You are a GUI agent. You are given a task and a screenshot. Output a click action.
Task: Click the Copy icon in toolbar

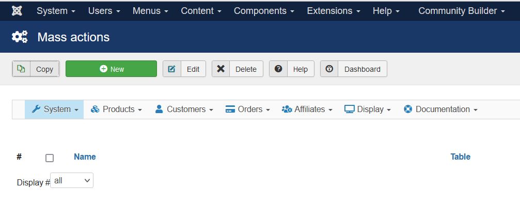pos(21,69)
